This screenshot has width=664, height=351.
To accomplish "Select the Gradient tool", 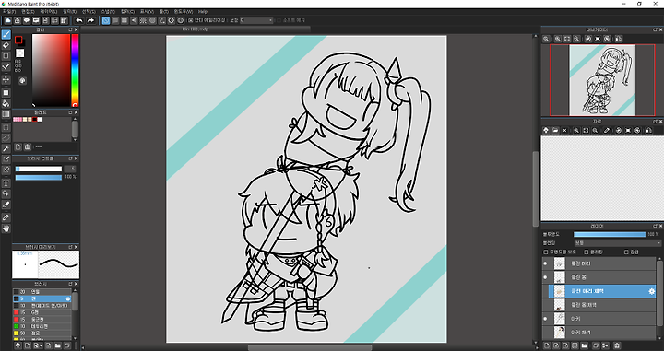I will (x=6, y=114).
